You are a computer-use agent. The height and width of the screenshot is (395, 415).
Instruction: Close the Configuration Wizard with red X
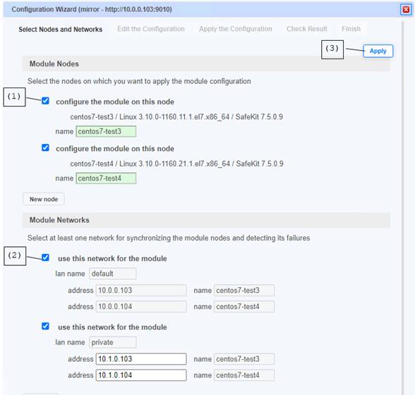tap(406, 10)
